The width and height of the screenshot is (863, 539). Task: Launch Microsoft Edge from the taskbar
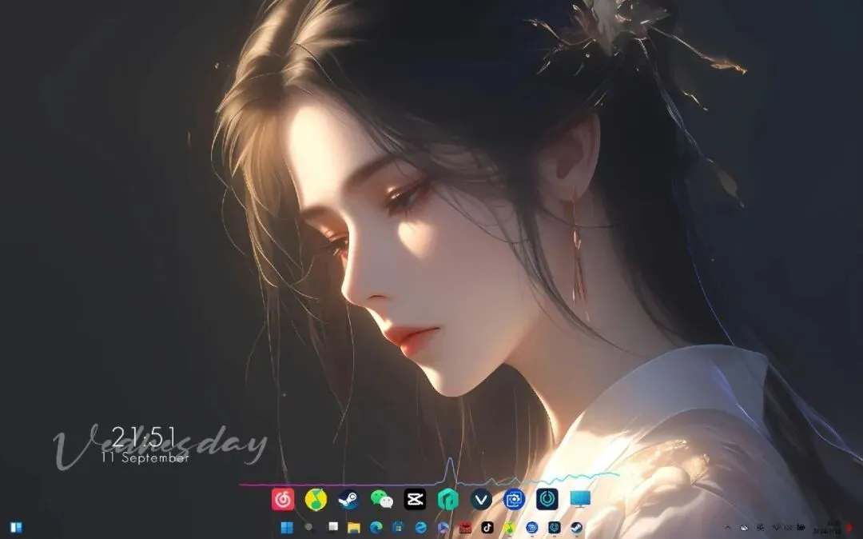pyautogui.click(x=376, y=528)
